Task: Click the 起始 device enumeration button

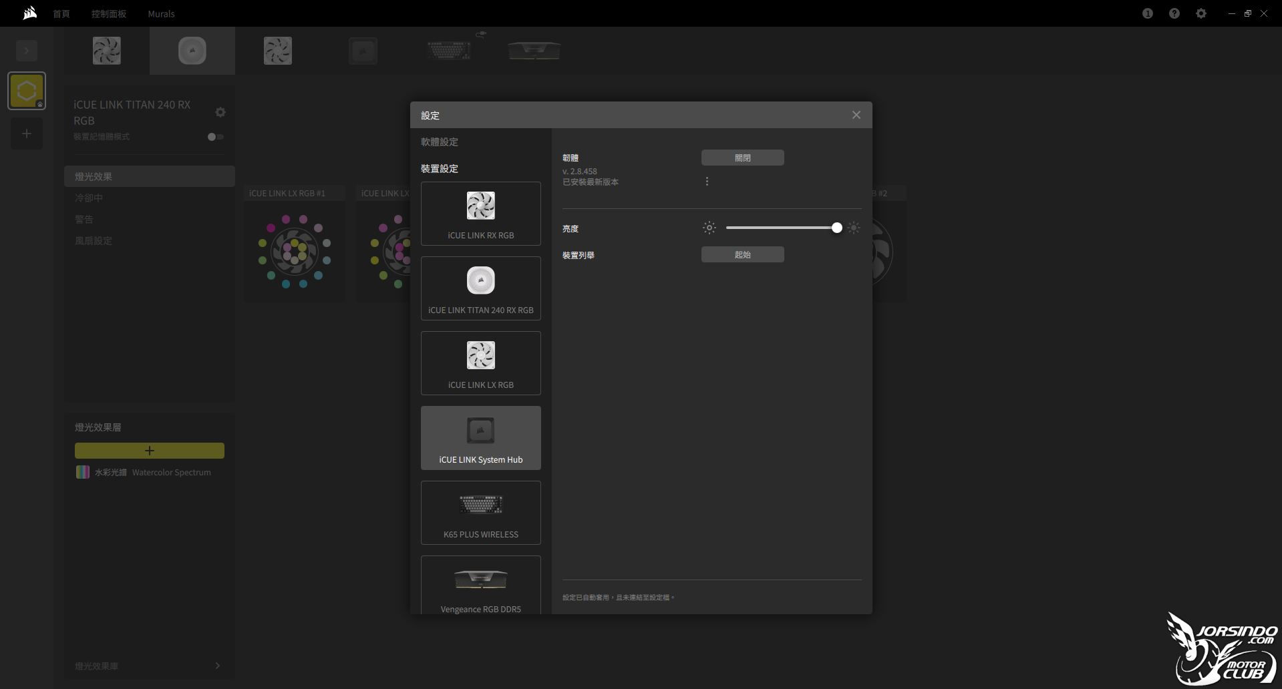Action: 743,254
